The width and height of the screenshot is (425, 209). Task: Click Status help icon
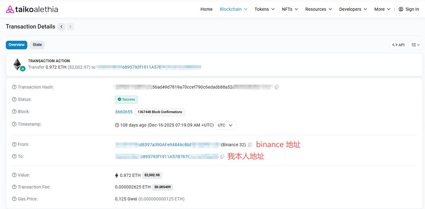pyautogui.click(x=14, y=99)
